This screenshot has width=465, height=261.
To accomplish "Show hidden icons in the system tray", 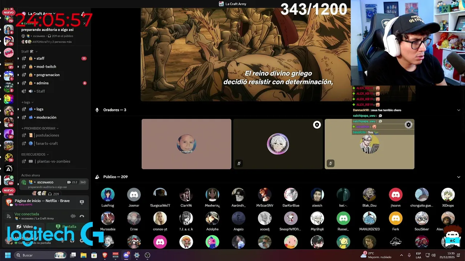I will [x=401, y=255].
